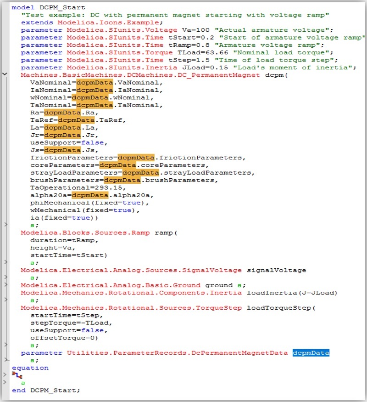Click the tRamp=0.8 parameter value
This screenshot has width=367, height=402.
(189, 45)
